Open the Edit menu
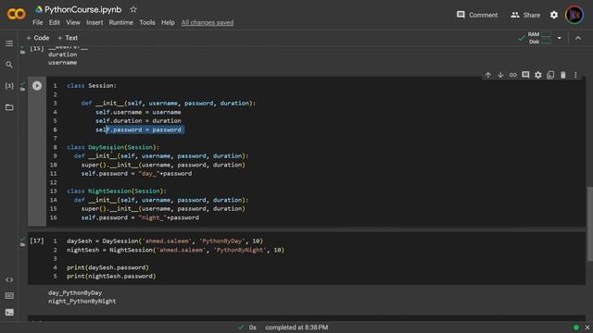The image size is (593, 333). point(54,22)
